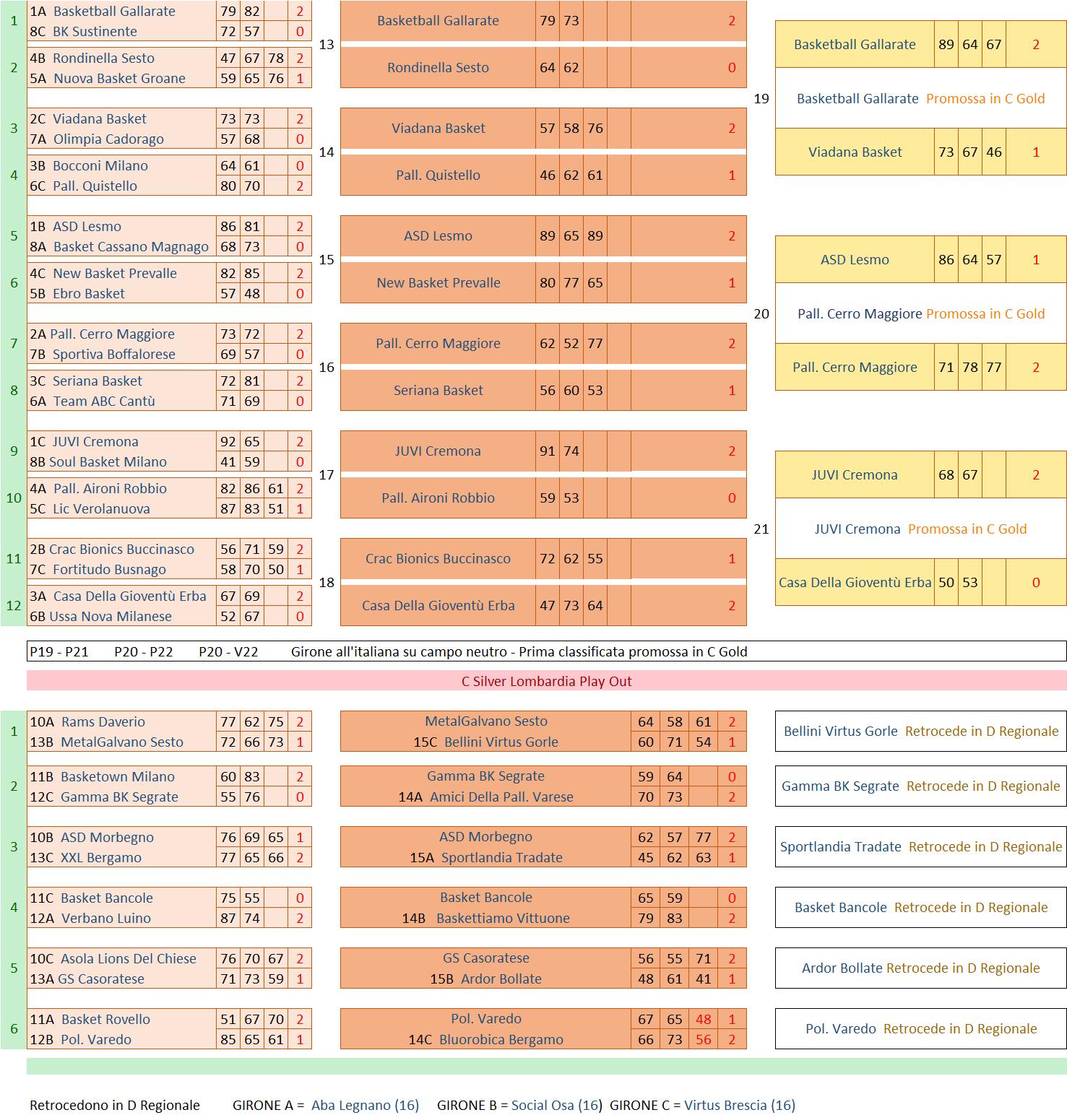Click Pall. Cerro Maggiore Promossa in C Gold
This screenshot has width=1067, height=1115.
click(x=920, y=313)
